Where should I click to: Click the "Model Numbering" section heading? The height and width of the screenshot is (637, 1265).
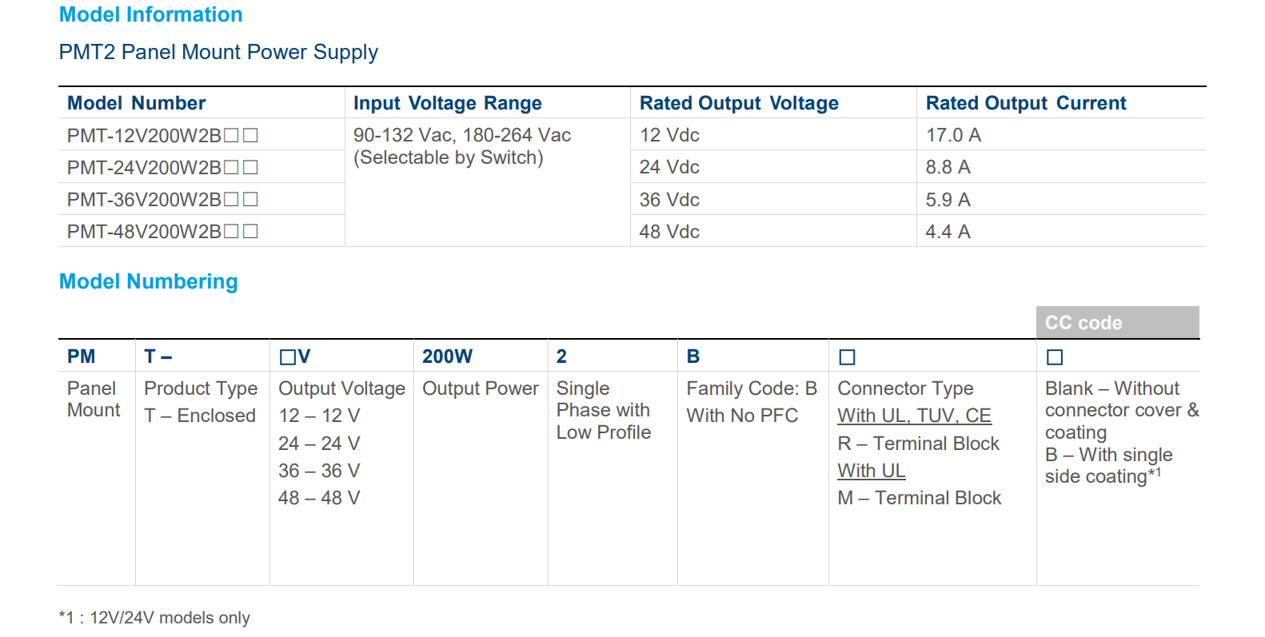pyautogui.click(x=149, y=281)
